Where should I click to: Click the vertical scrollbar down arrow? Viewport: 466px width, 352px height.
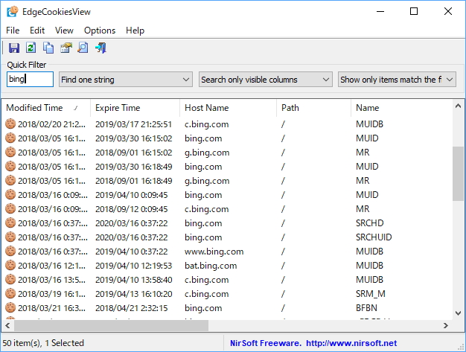tap(458, 313)
